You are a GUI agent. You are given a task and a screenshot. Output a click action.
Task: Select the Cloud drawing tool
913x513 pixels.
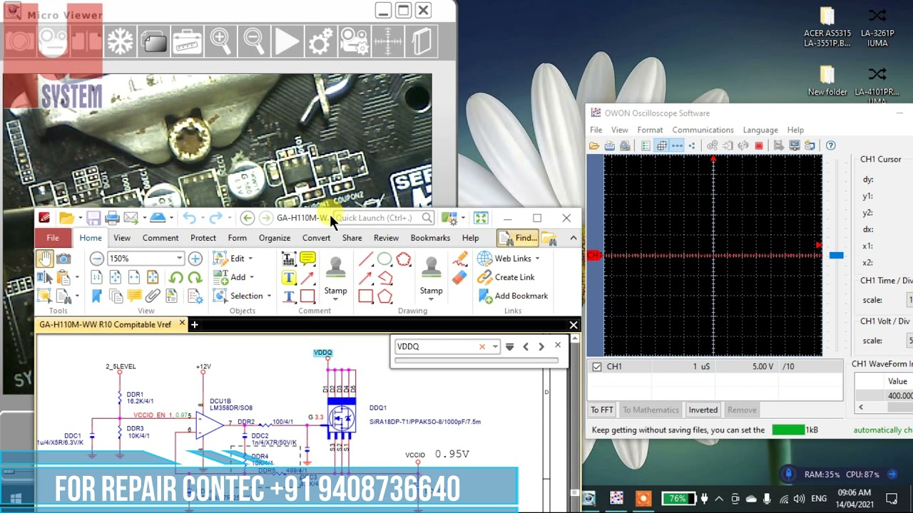[x=404, y=259]
